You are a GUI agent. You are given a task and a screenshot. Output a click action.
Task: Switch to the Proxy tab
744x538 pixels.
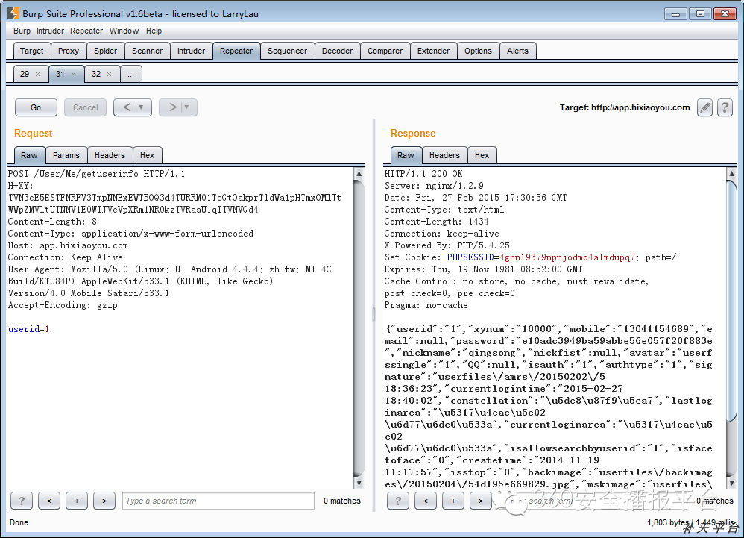tap(69, 51)
